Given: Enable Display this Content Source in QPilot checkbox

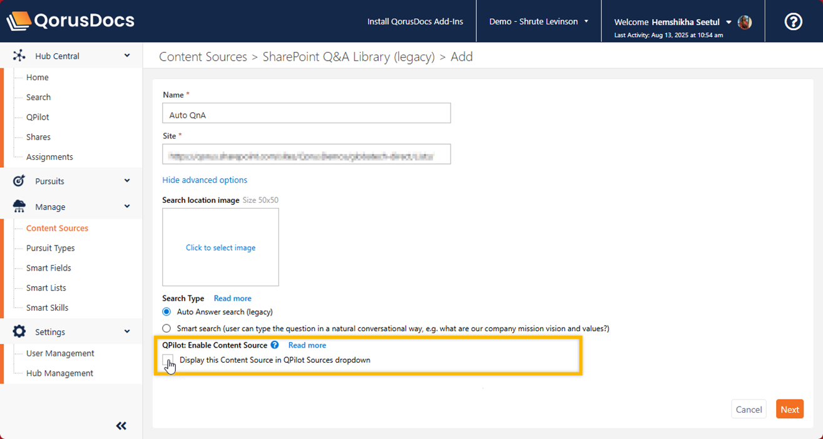Looking at the screenshot, I should [168, 360].
